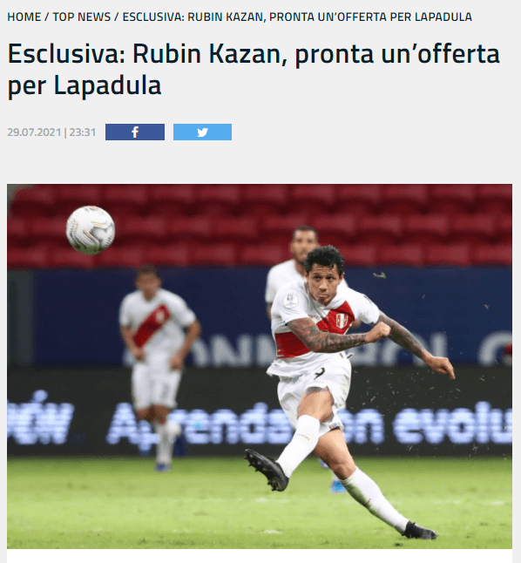Viewport: 521px width, 563px height.
Task: Go to HOME in breadcrumb
Action: point(24,17)
